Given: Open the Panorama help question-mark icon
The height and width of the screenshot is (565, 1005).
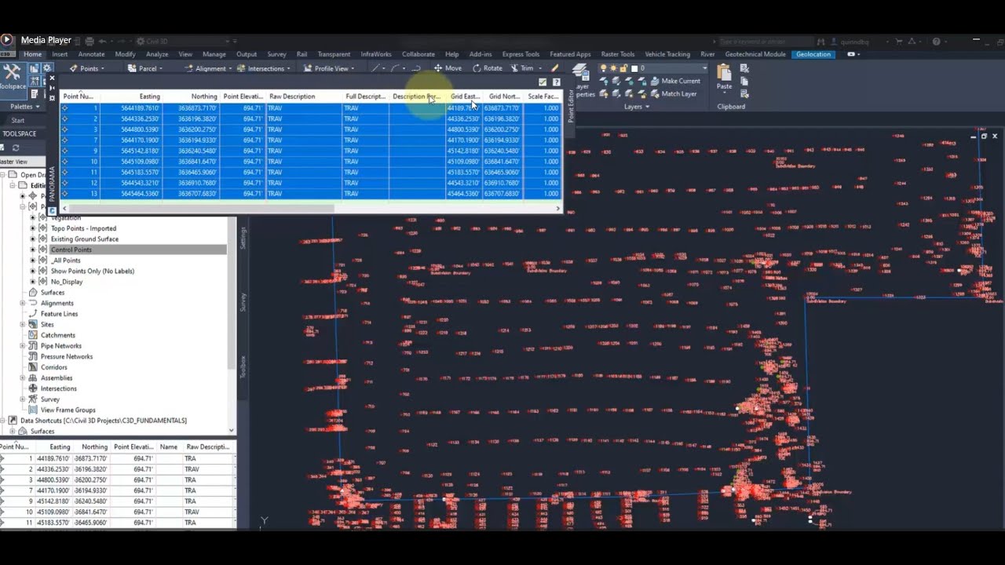Looking at the screenshot, I should (556, 82).
